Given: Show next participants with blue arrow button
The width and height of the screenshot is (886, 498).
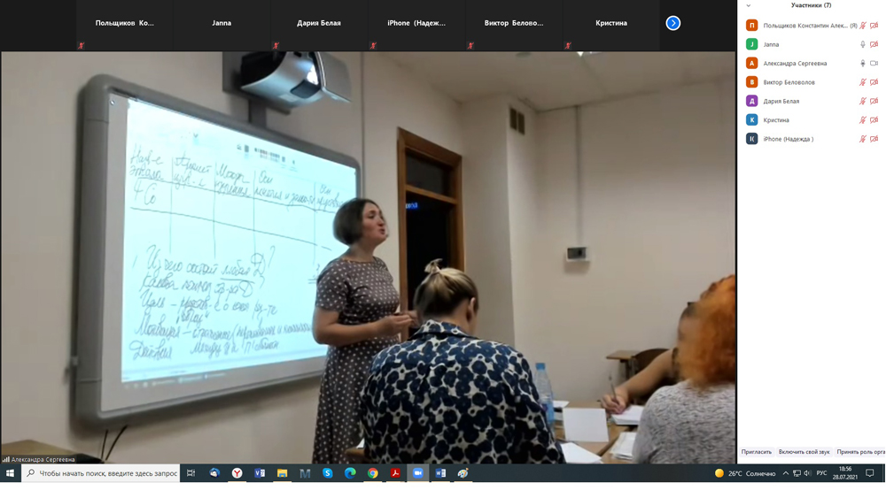Looking at the screenshot, I should point(673,23).
